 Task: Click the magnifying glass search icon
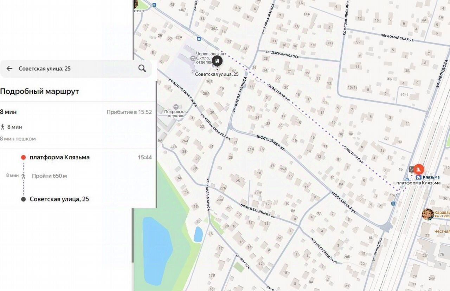click(x=142, y=68)
